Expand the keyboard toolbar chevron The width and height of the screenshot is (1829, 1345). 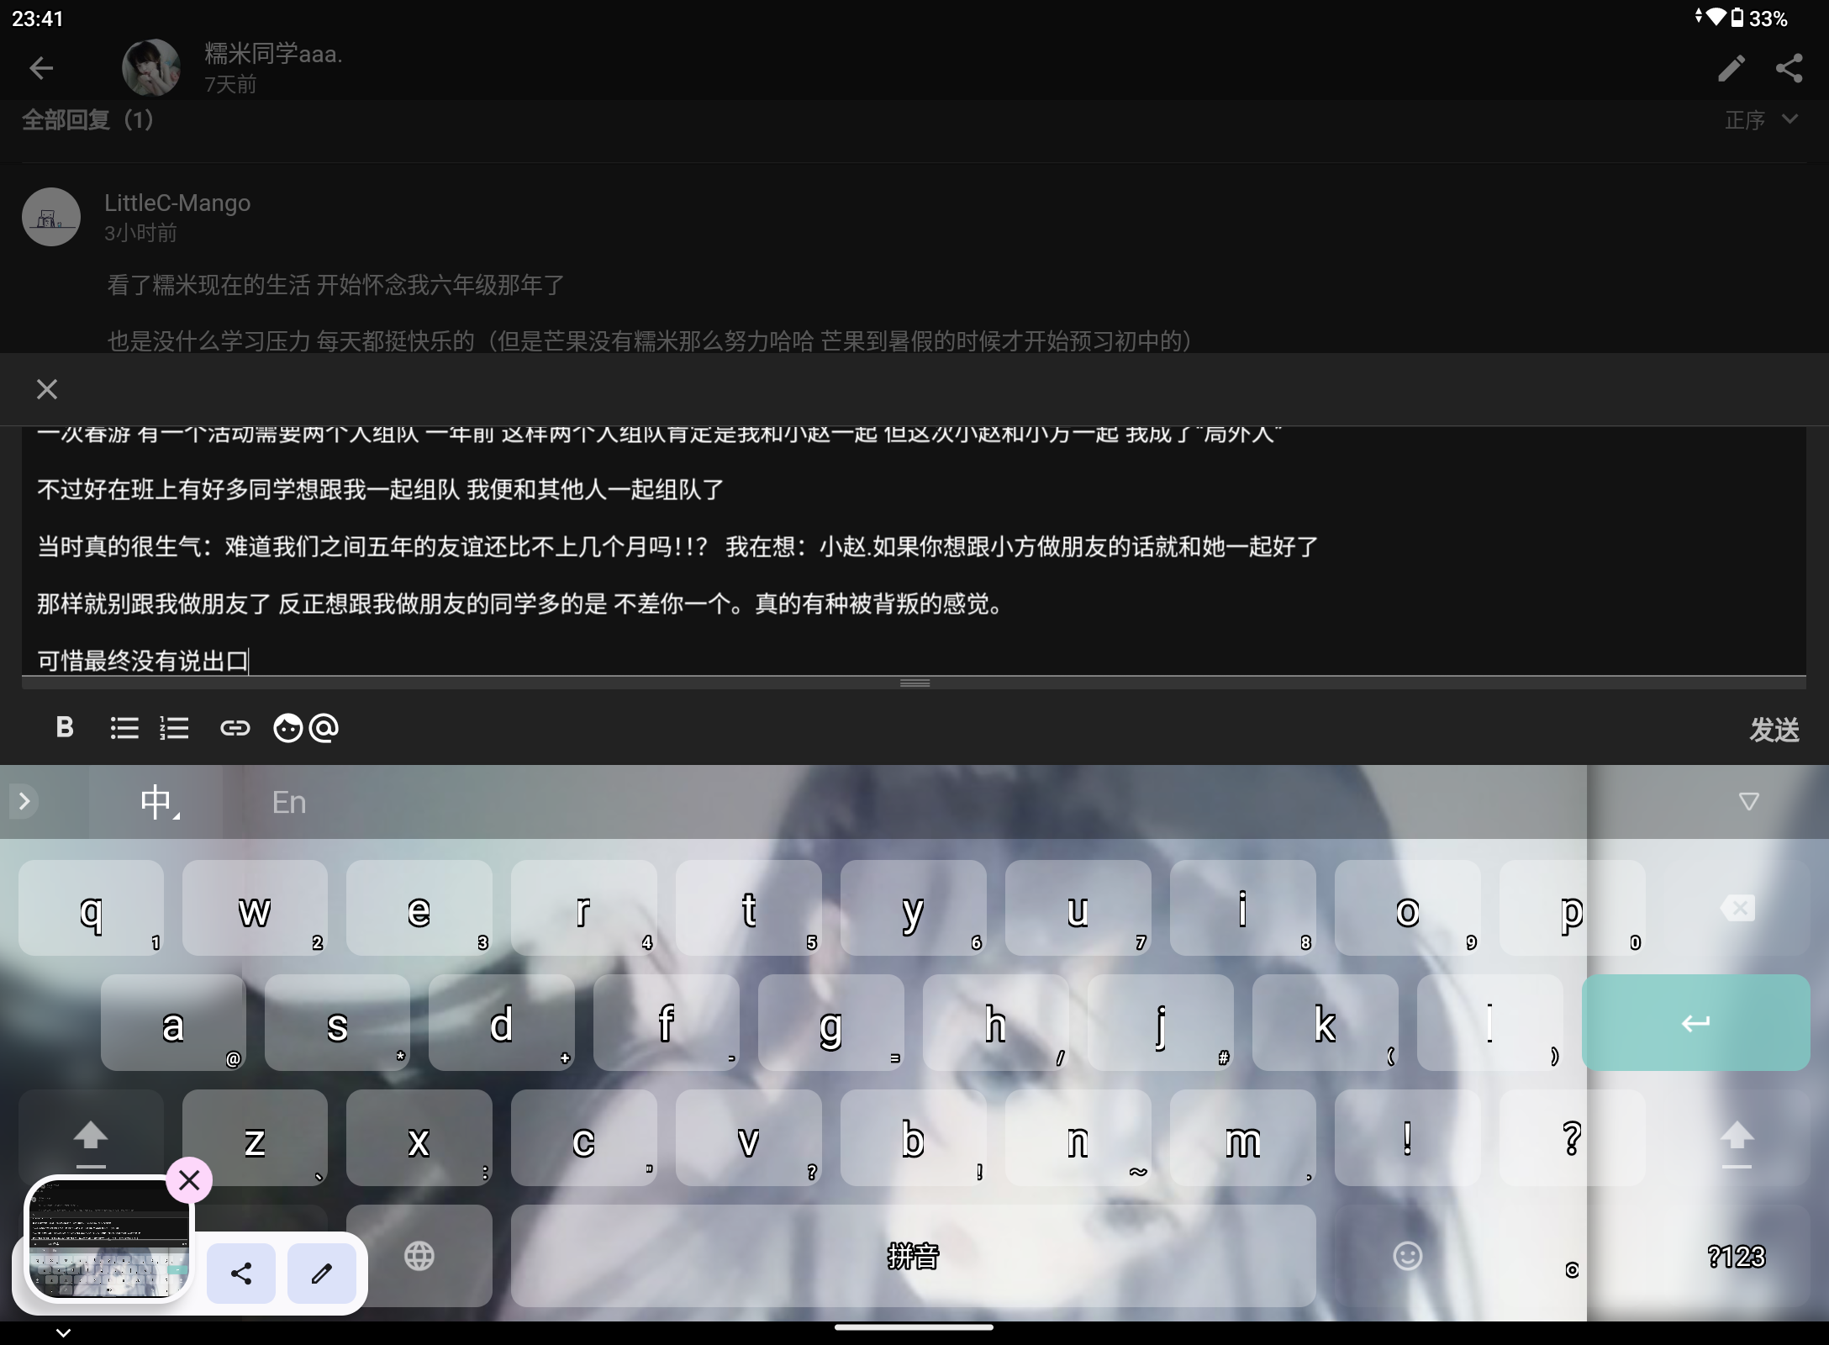click(24, 802)
